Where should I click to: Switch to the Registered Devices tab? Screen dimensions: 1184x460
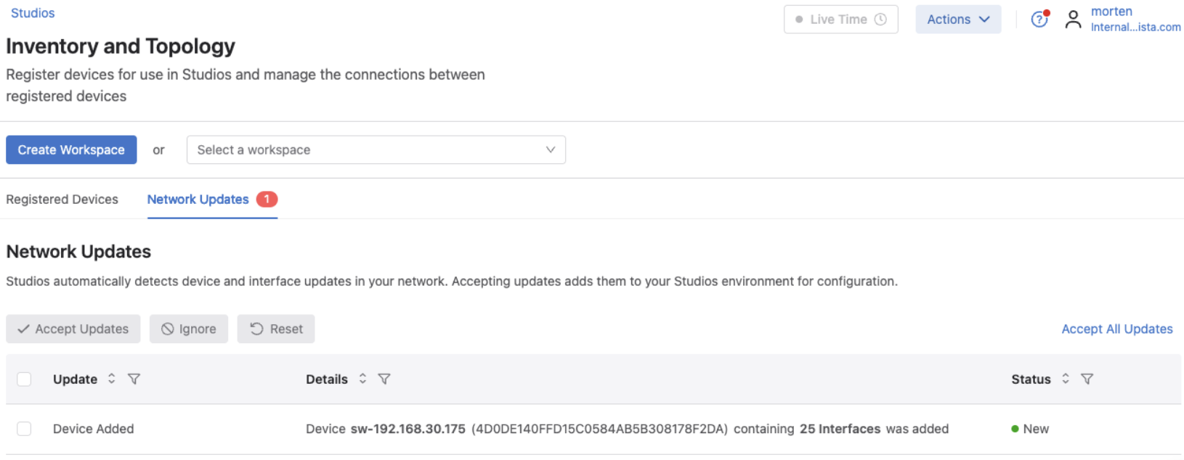62,200
